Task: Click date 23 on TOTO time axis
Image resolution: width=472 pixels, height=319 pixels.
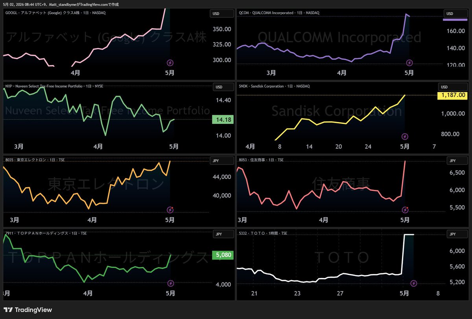Action: (x=297, y=293)
